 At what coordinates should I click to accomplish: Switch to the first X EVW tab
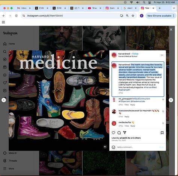click(x=42, y=8)
